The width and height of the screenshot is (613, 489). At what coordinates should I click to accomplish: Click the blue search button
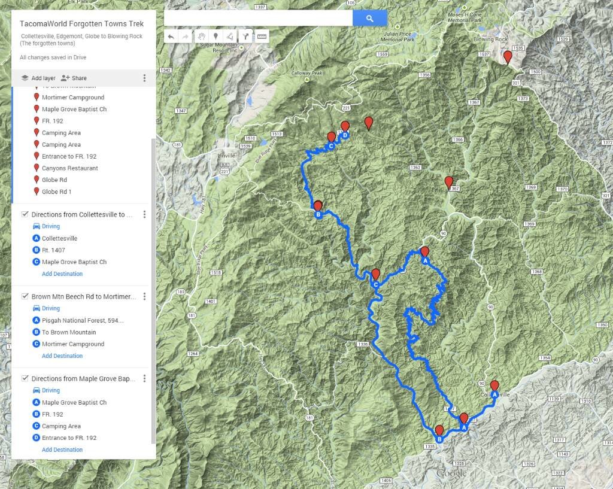point(369,19)
